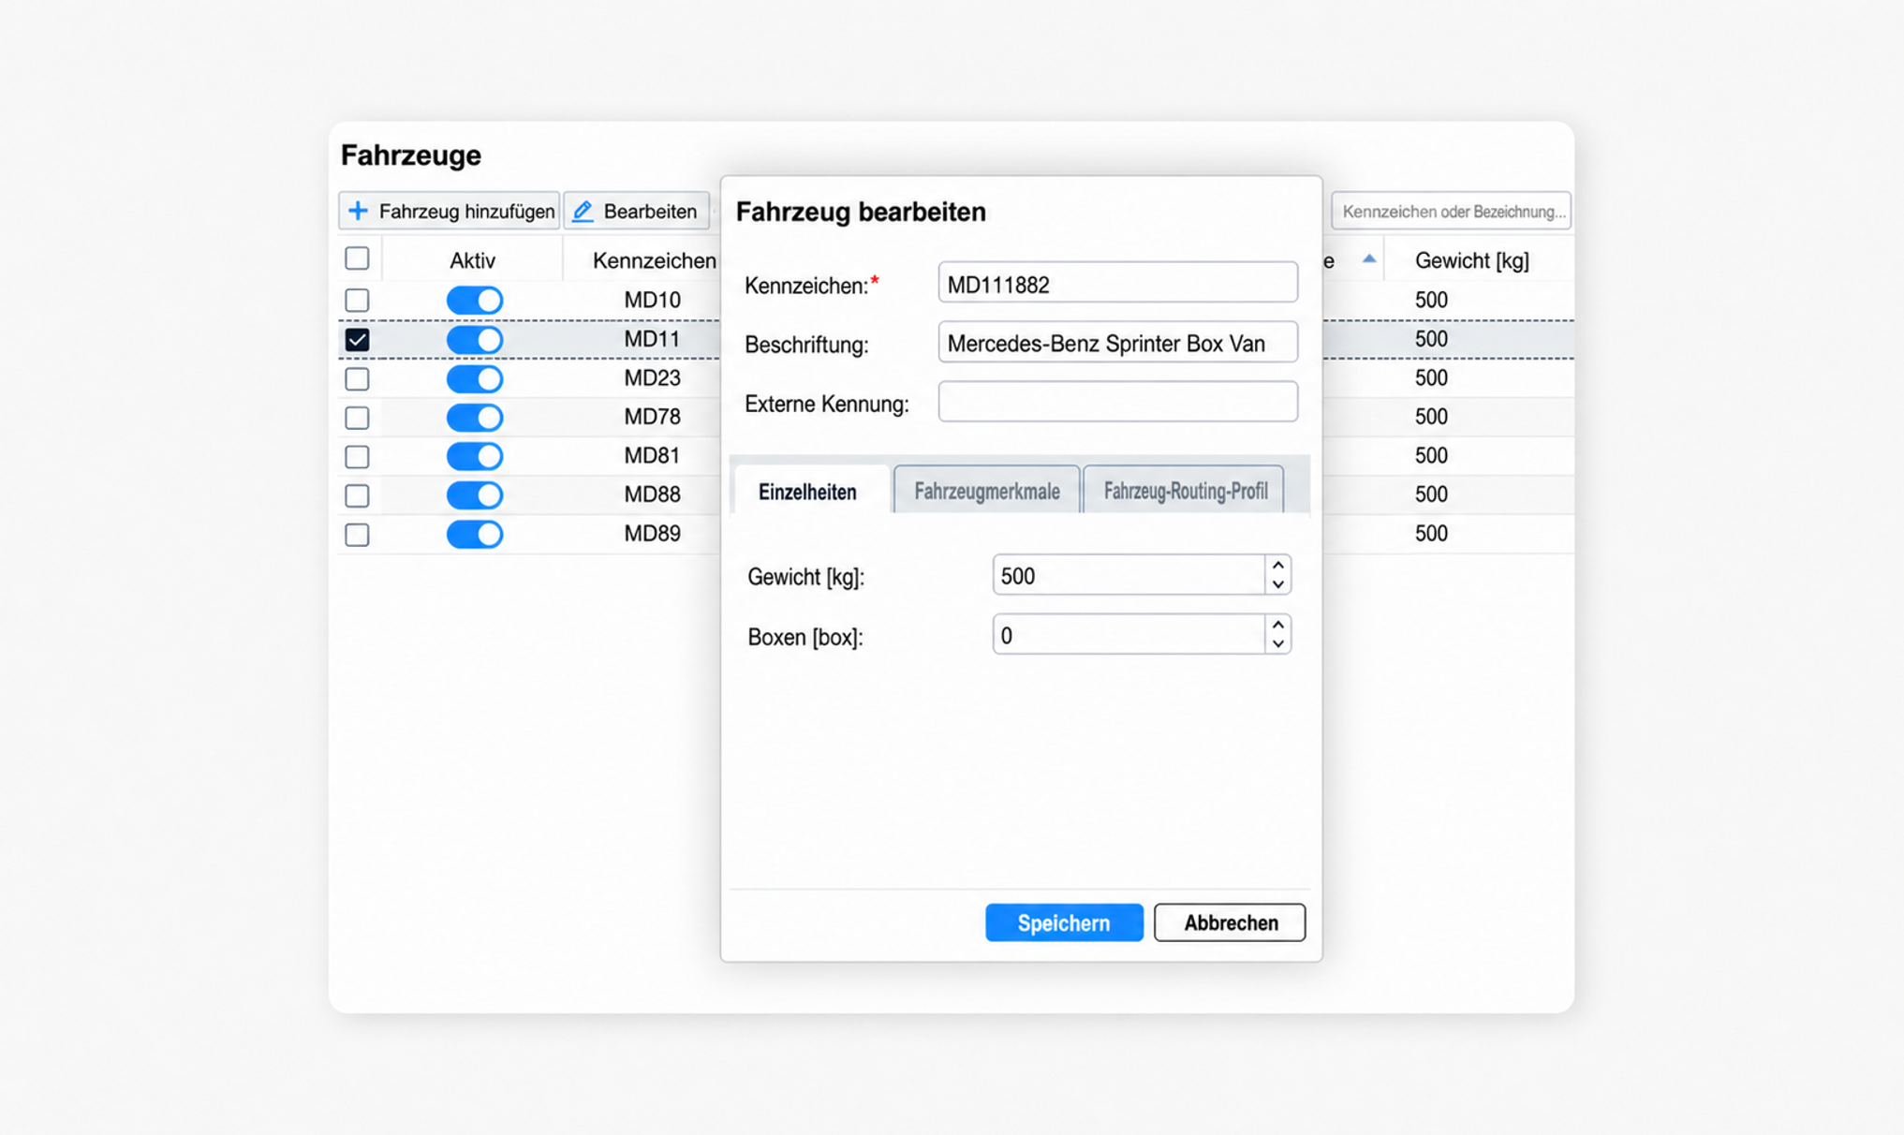Check the box for row MD78
The height and width of the screenshot is (1135, 1904).
pyautogui.click(x=357, y=418)
